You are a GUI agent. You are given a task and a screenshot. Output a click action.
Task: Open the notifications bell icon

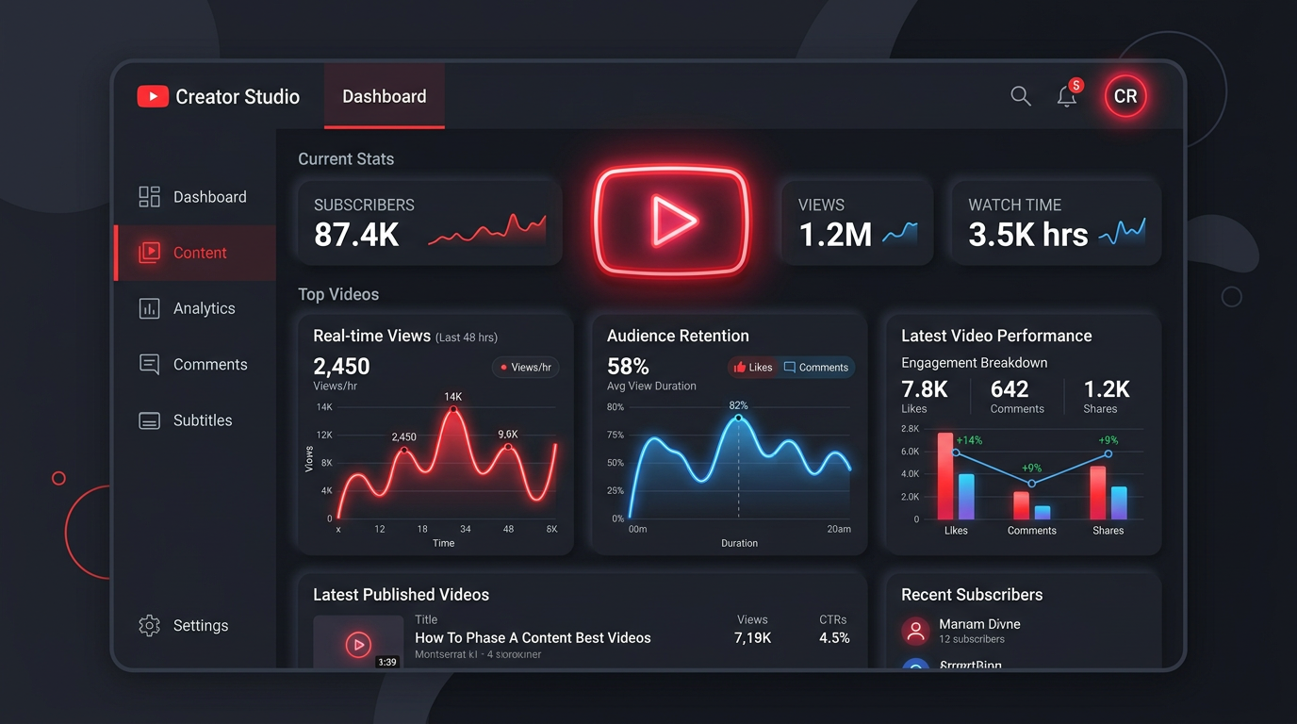pyautogui.click(x=1067, y=96)
